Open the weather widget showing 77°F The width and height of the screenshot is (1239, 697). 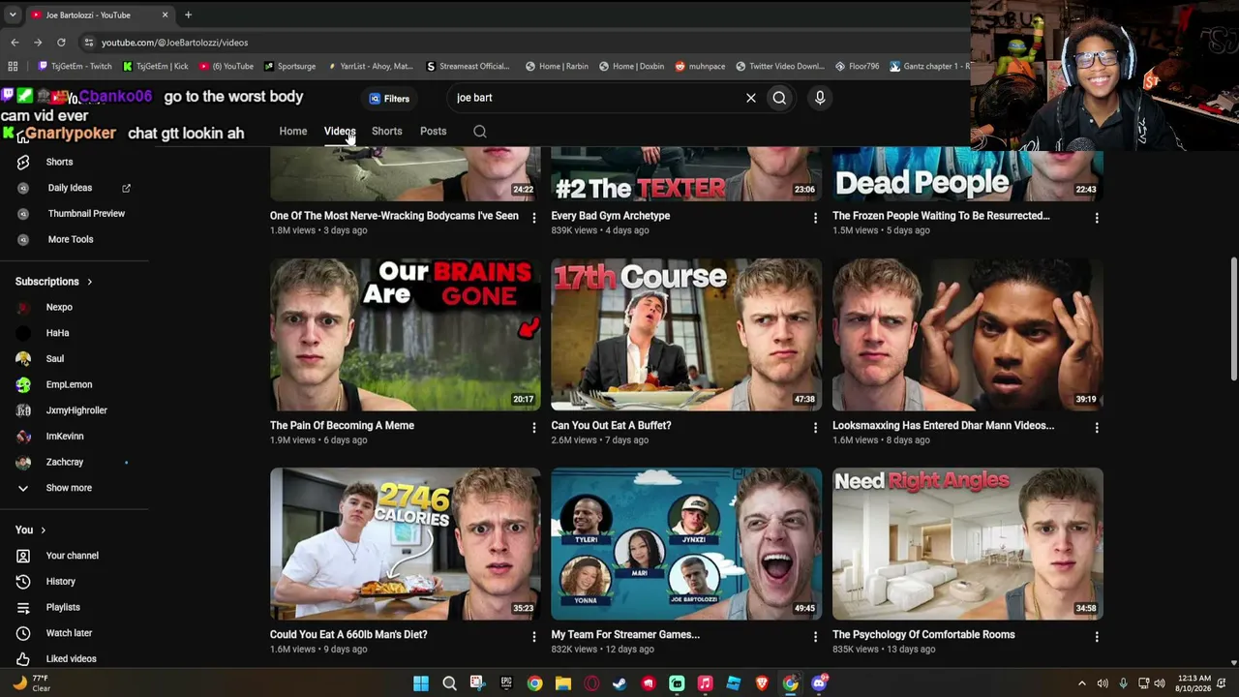30,683
